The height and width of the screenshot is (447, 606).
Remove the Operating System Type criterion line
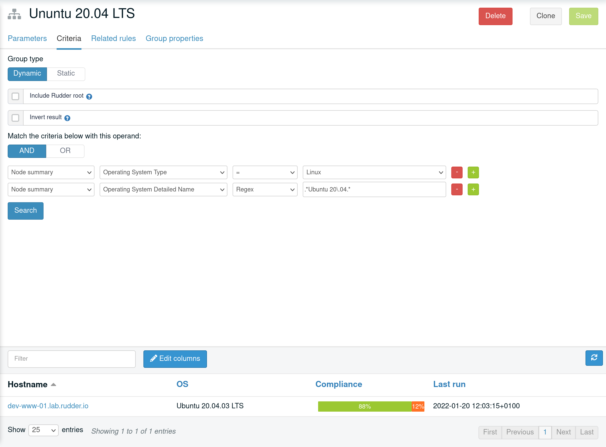pos(457,172)
